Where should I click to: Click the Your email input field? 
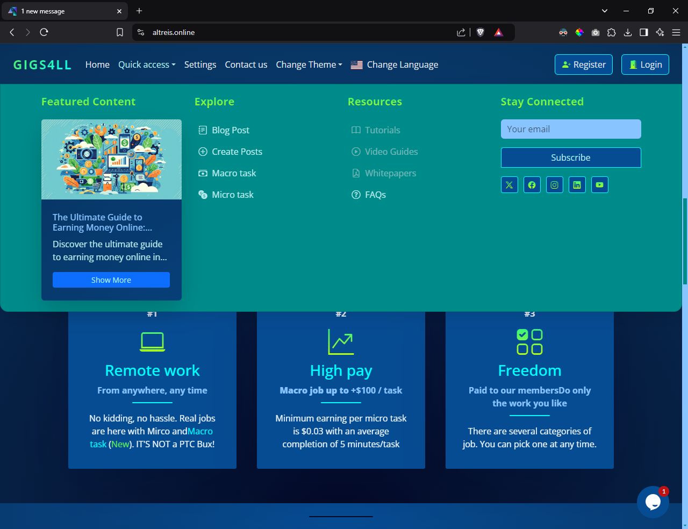click(570, 129)
